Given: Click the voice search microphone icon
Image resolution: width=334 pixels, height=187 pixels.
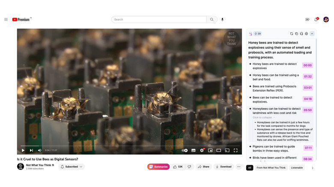Looking at the screenshot, I should click(222, 19).
